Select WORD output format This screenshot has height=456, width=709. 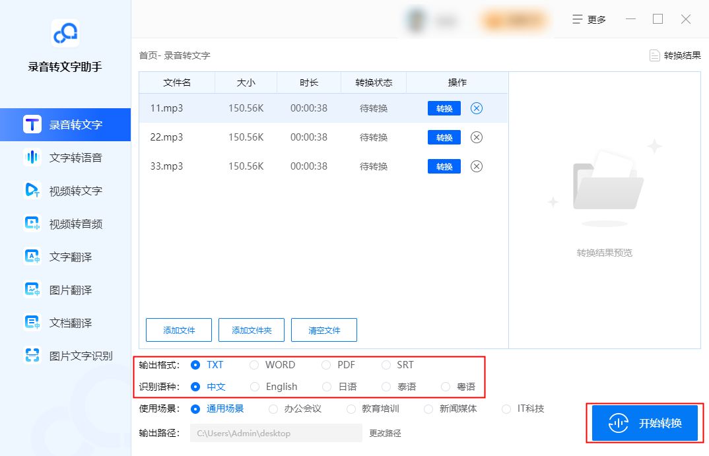point(272,365)
